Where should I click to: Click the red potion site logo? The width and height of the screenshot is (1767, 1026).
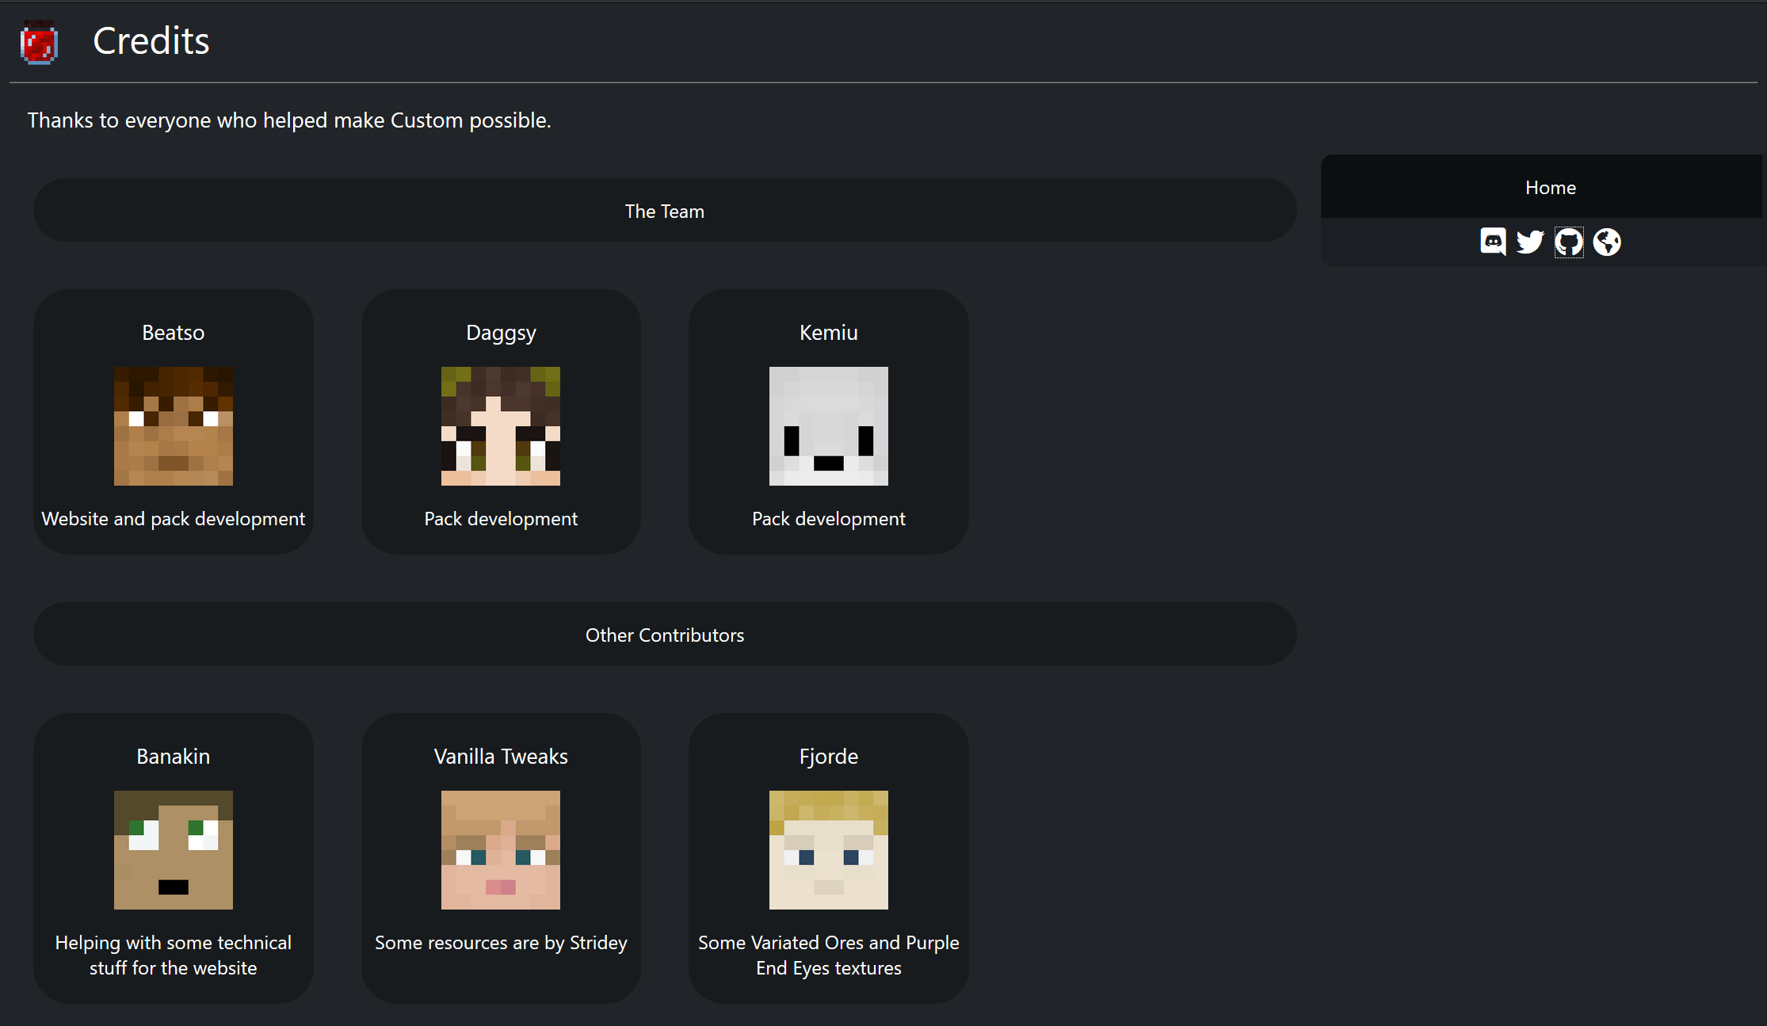[x=39, y=43]
